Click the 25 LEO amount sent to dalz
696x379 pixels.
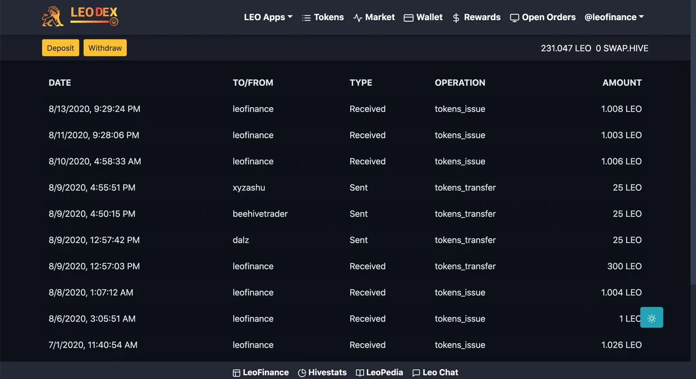(x=627, y=240)
